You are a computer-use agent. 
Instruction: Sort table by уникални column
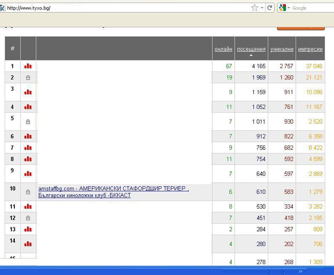(282, 49)
